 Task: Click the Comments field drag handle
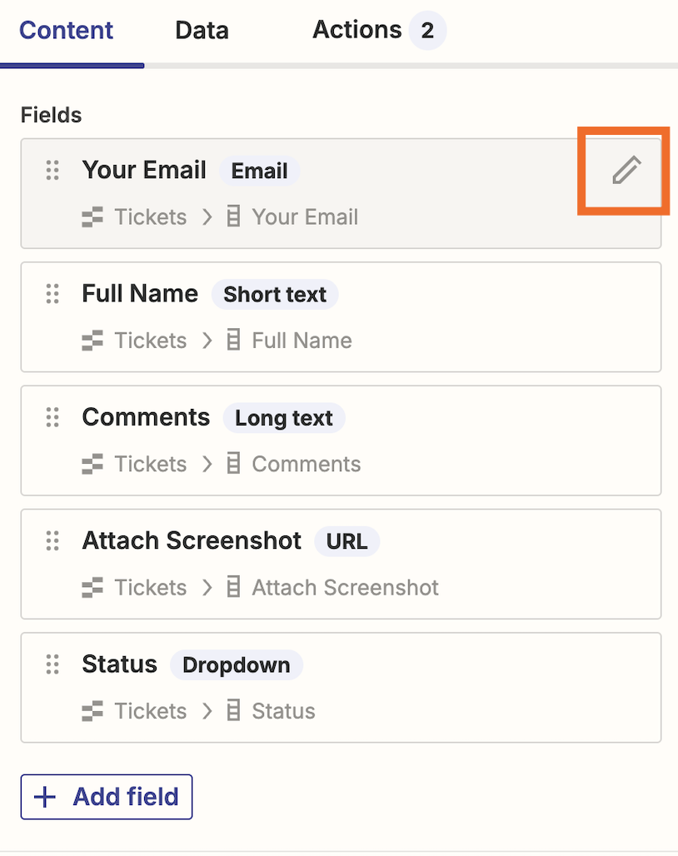pyautogui.click(x=52, y=417)
